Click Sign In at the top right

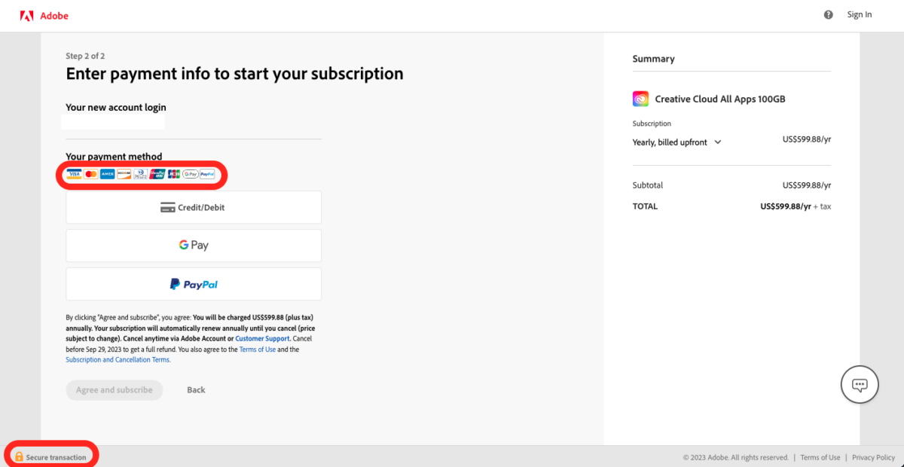[x=859, y=14]
